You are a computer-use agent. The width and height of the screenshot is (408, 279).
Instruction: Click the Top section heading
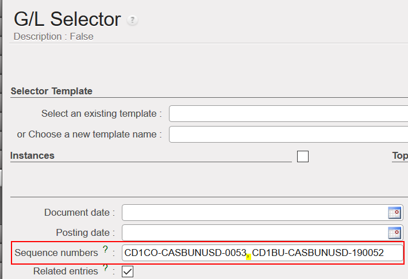(x=400, y=155)
